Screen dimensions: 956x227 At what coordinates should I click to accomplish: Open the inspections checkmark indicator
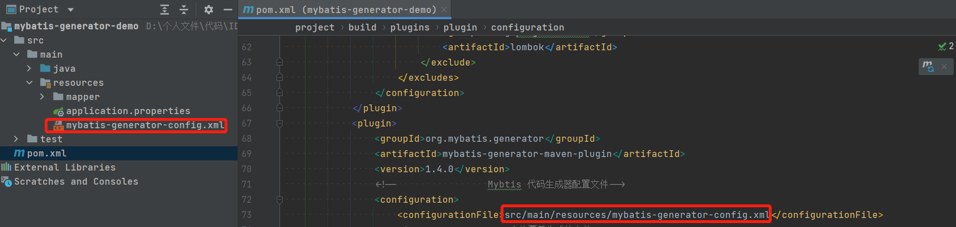[x=946, y=46]
